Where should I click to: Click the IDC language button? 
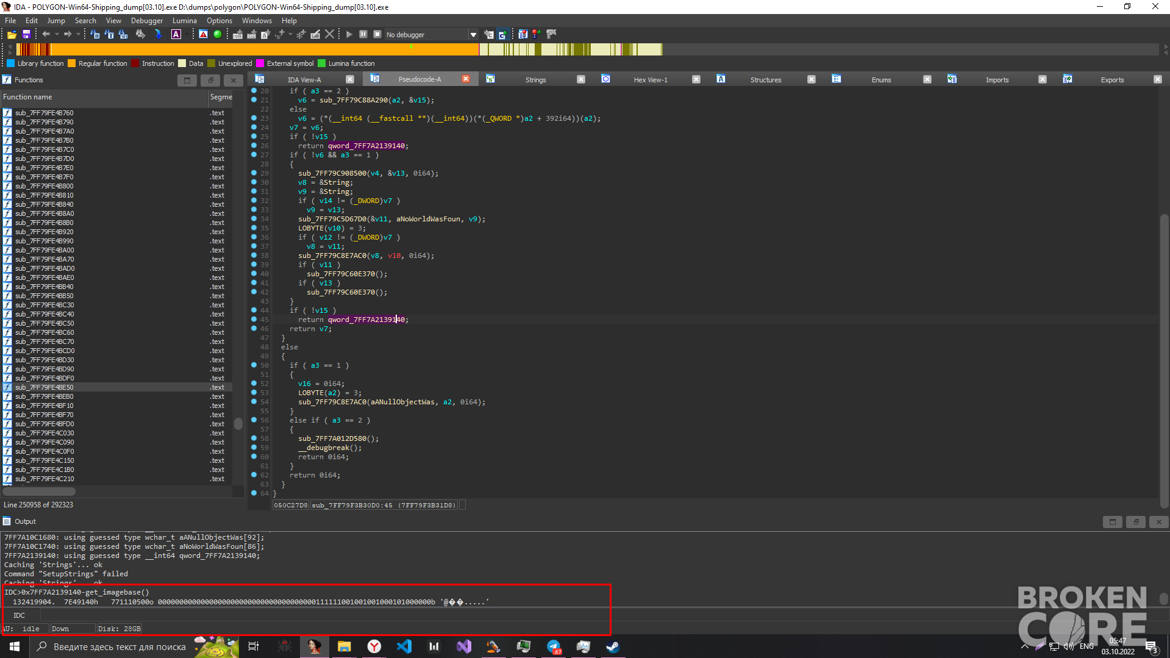coord(20,615)
